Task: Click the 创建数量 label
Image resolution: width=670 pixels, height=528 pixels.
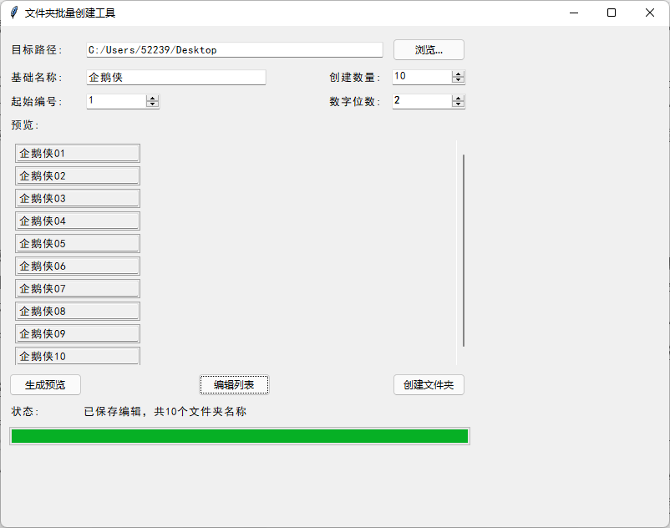Action: [355, 78]
